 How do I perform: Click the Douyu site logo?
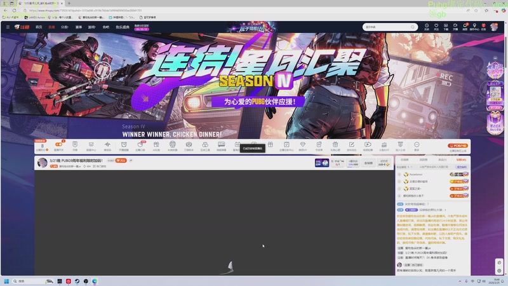(22, 27)
